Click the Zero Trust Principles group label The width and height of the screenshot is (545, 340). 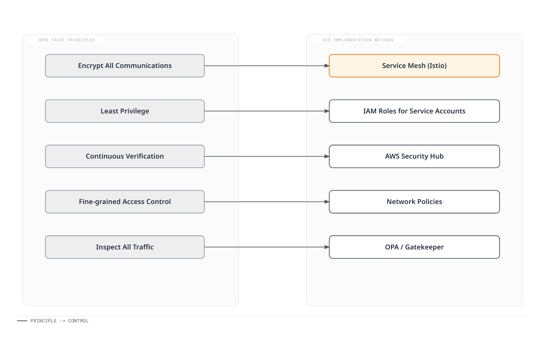66,40
